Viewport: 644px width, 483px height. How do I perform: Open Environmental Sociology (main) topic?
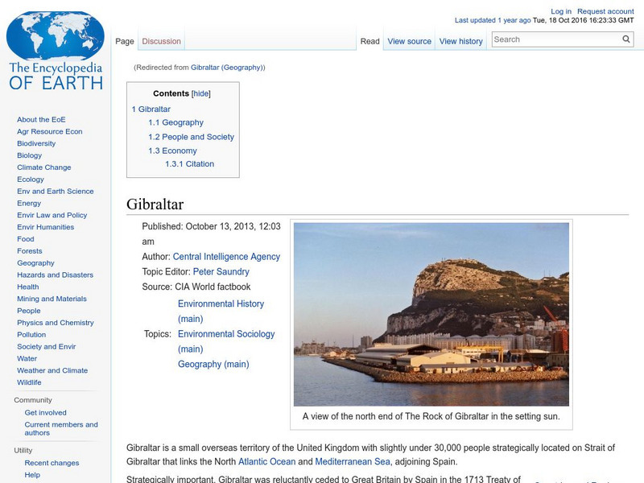click(226, 341)
